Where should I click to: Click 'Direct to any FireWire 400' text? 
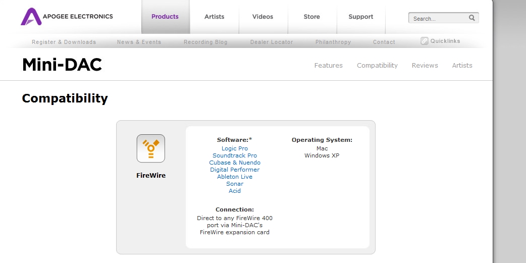click(235, 218)
